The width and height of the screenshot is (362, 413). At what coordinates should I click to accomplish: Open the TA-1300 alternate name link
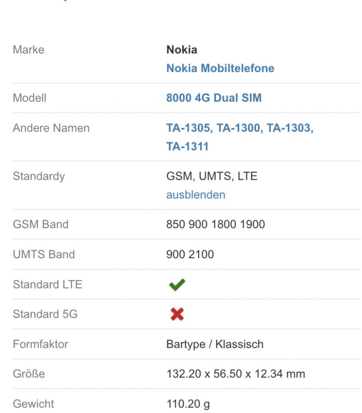point(239,128)
